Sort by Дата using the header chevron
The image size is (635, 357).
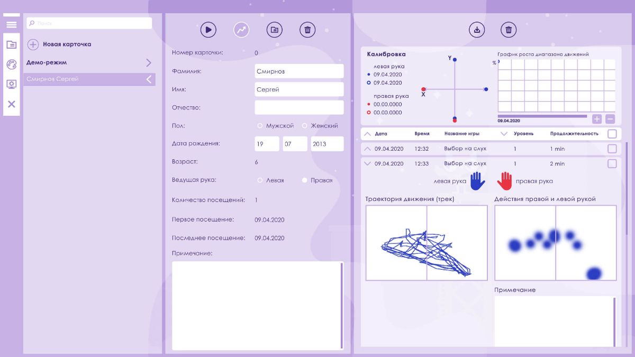tap(368, 134)
